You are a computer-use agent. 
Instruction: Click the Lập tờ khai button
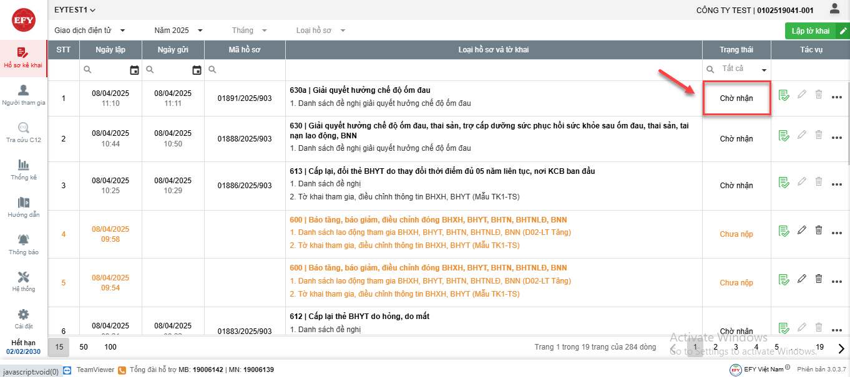point(817,31)
